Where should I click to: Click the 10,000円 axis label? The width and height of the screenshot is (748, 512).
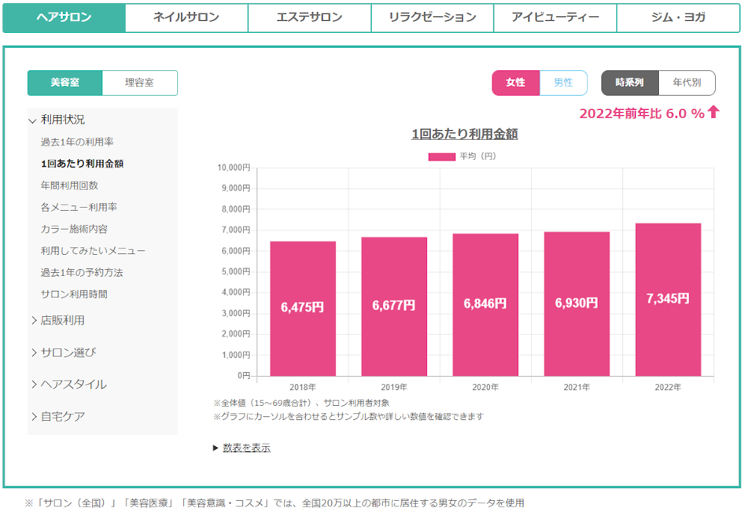[x=233, y=167]
